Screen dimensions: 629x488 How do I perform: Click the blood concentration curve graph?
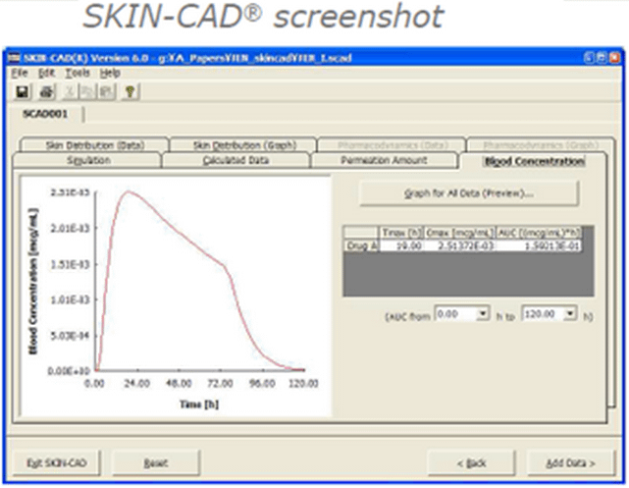[x=176, y=296]
